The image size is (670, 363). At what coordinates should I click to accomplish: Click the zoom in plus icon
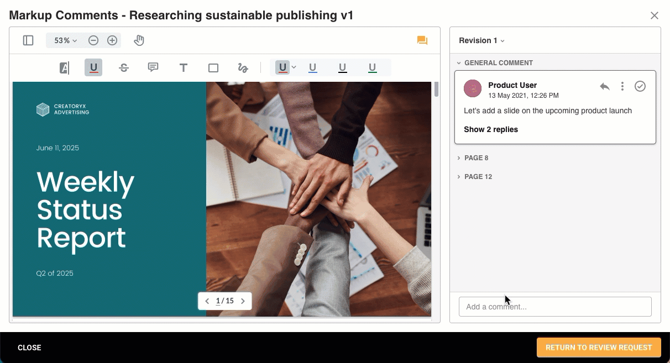click(112, 40)
